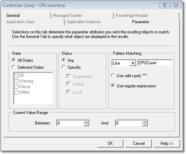This screenshot has width=186, height=154.
Task: Tick the Local status checkbox
Action: (x=69, y=92)
